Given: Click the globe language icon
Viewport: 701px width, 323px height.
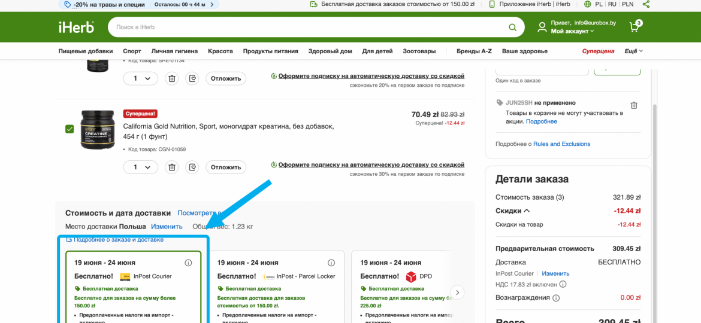Looking at the screenshot, I should (587, 4).
